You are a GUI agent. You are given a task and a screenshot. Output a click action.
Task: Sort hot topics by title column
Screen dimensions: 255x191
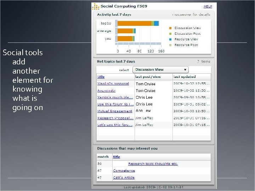[101, 77]
